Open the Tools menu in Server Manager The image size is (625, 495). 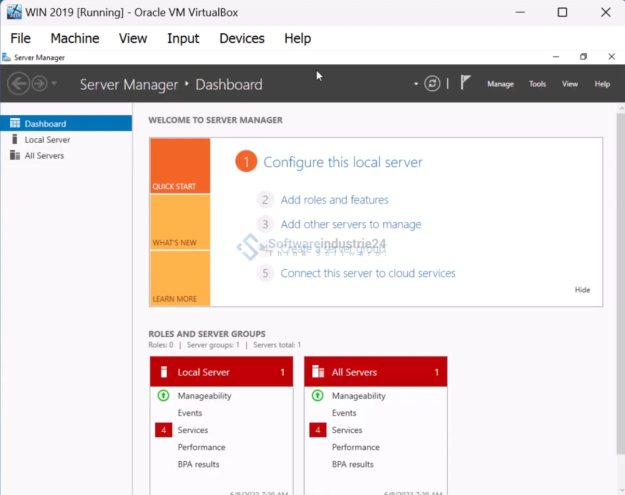(537, 84)
